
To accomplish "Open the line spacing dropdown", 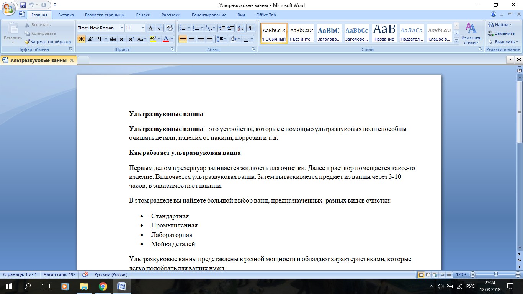I will click(x=221, y=39).
